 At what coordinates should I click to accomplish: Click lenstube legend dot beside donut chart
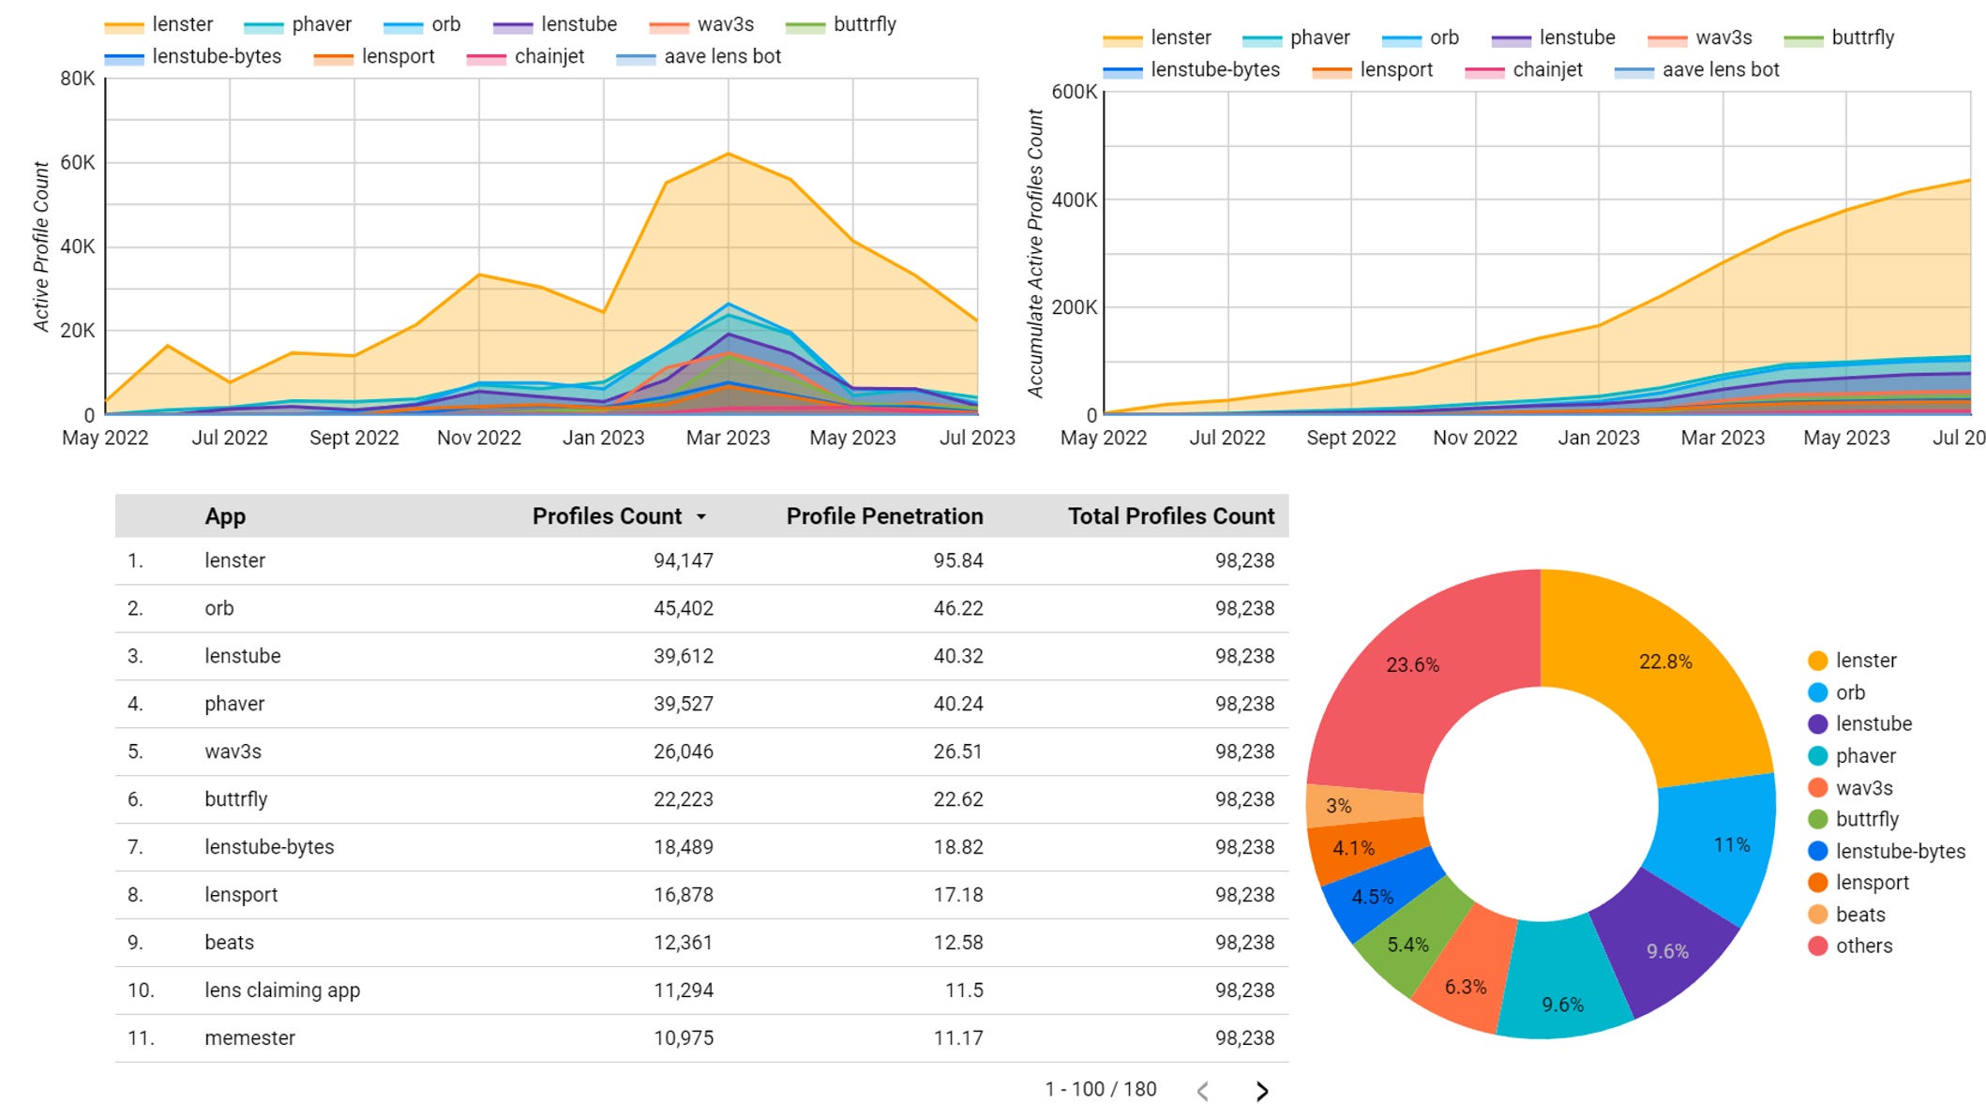pyautogui.click(x=1817, y=724)
